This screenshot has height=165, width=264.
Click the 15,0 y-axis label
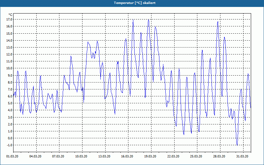click(x=10, y=33)
